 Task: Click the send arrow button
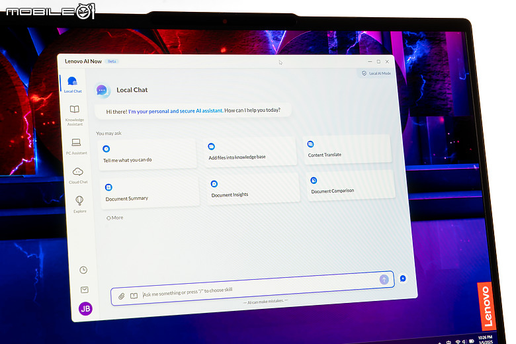coord(384,279)
